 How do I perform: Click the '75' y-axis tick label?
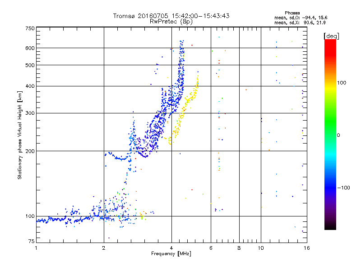click(32, 241)
